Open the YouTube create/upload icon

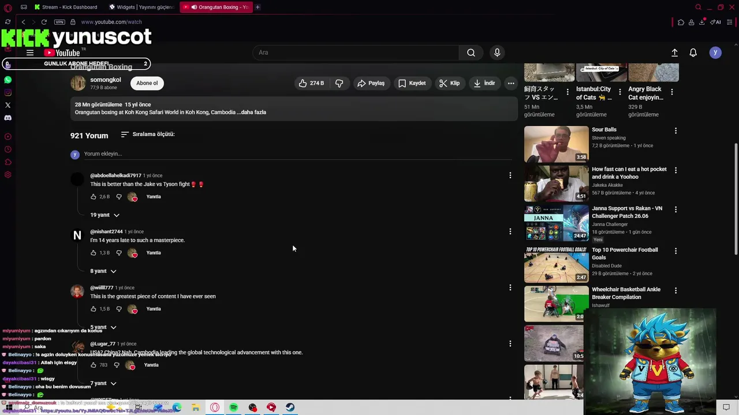[674, 52]
